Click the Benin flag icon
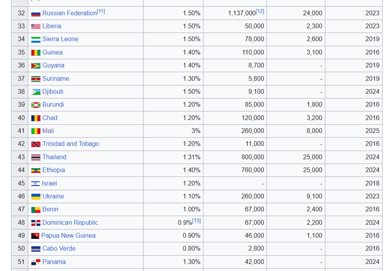Screen dimensions: 390x271 pos(36,210)
